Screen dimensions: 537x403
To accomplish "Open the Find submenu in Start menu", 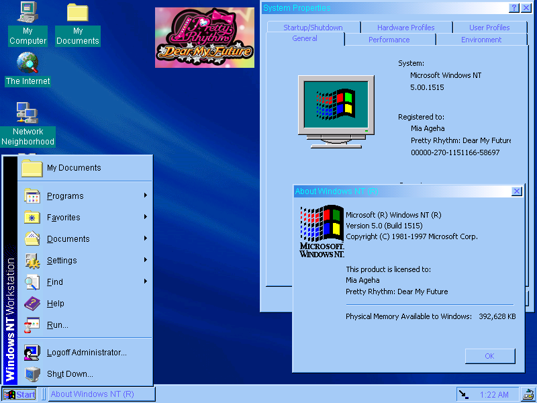I will point(85,282).
